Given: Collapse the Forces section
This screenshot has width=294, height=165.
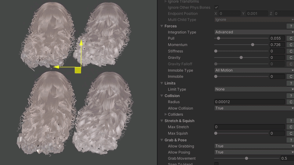Looking at the screenshot, I should [x=162, y=26].
